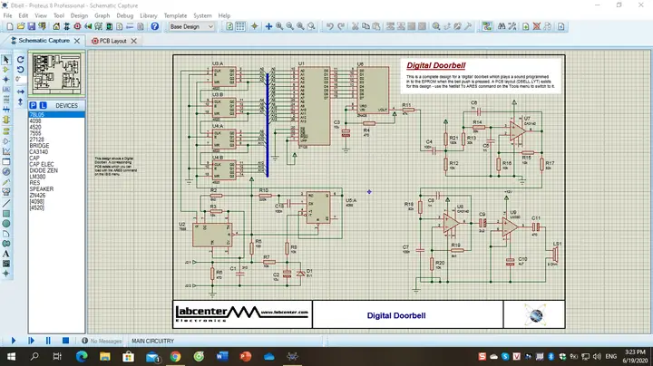Stop the simulation
This screenshot has width=653, height=366.
coord(65,341)
